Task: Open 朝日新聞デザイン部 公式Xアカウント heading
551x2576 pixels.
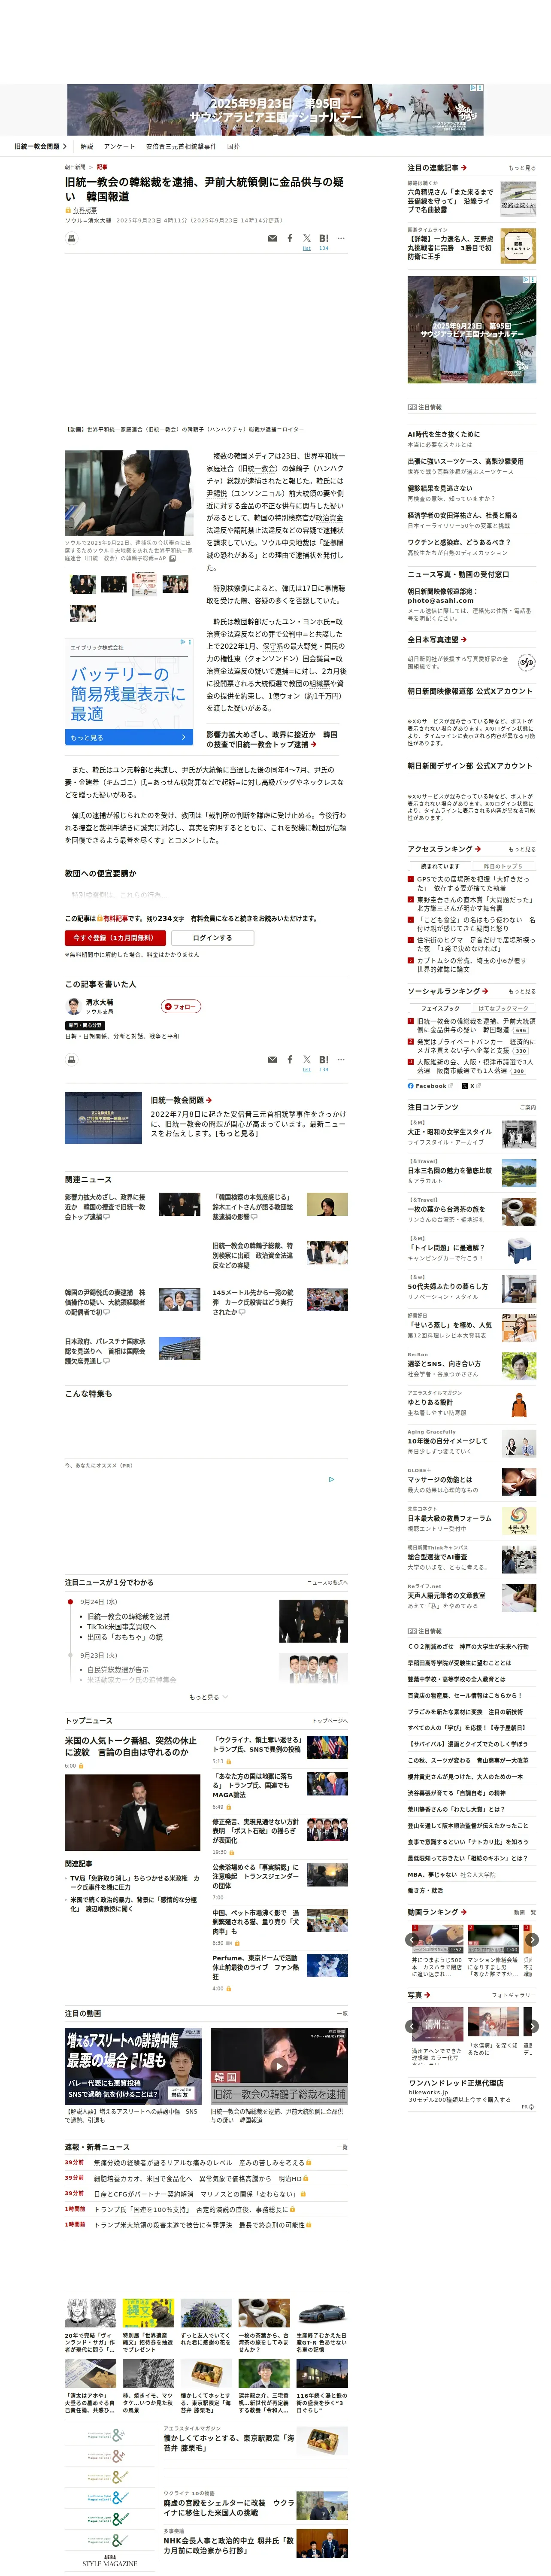Action: click(x=470, y=766)
